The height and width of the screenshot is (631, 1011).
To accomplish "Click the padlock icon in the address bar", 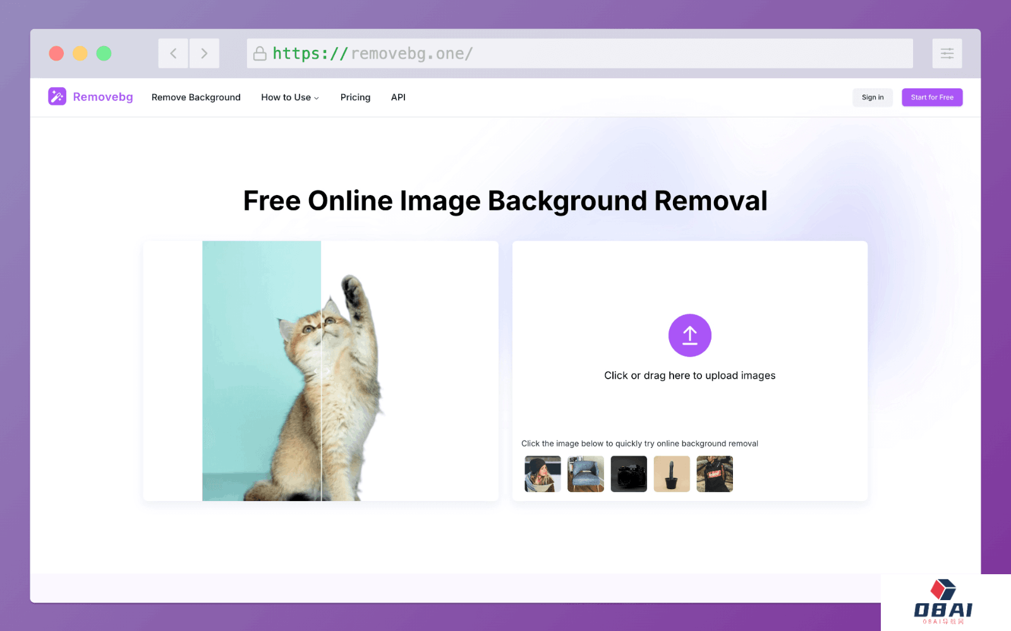I will pos(260,54).
